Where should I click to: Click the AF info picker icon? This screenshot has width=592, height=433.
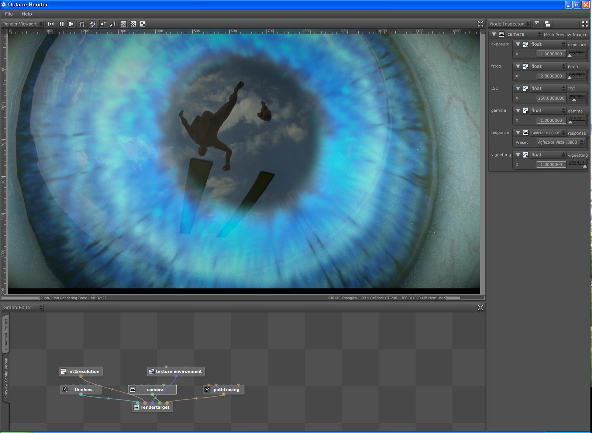[x=113, y=24]
